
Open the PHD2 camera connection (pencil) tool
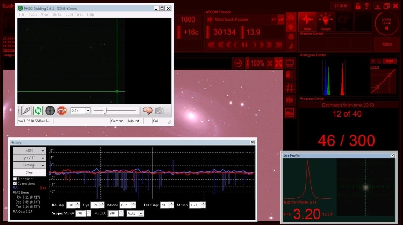[26, 111]
